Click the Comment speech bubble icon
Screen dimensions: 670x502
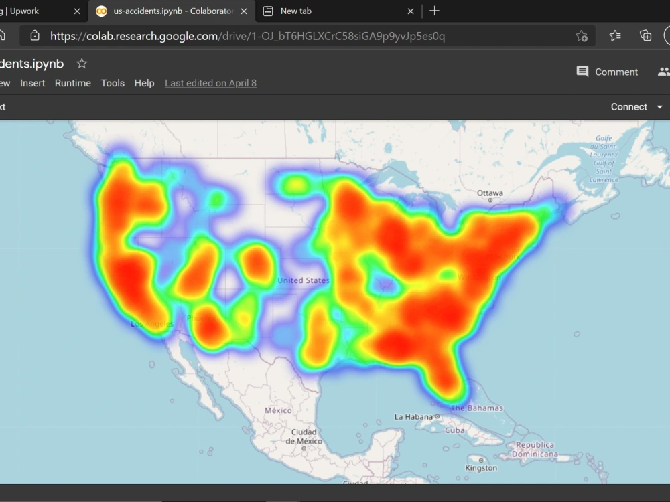tap(582, 72)
